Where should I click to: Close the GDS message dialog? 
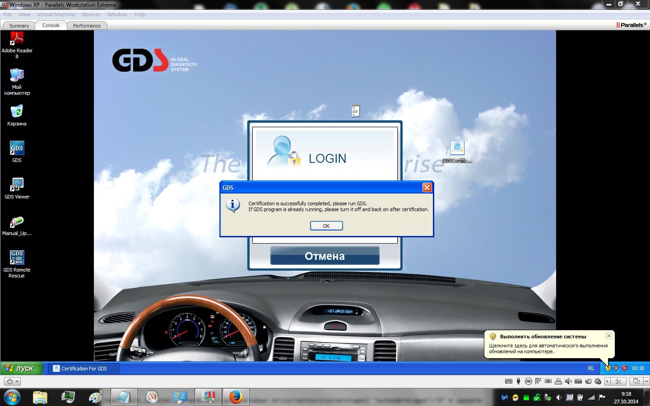pos(427,187)
